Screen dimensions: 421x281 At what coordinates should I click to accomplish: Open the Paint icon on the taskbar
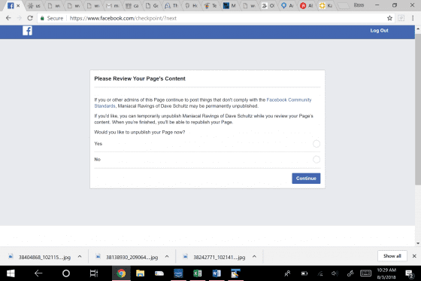235,273
